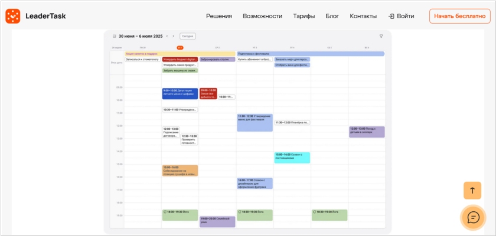Open the Решения menu

point(219,16)
